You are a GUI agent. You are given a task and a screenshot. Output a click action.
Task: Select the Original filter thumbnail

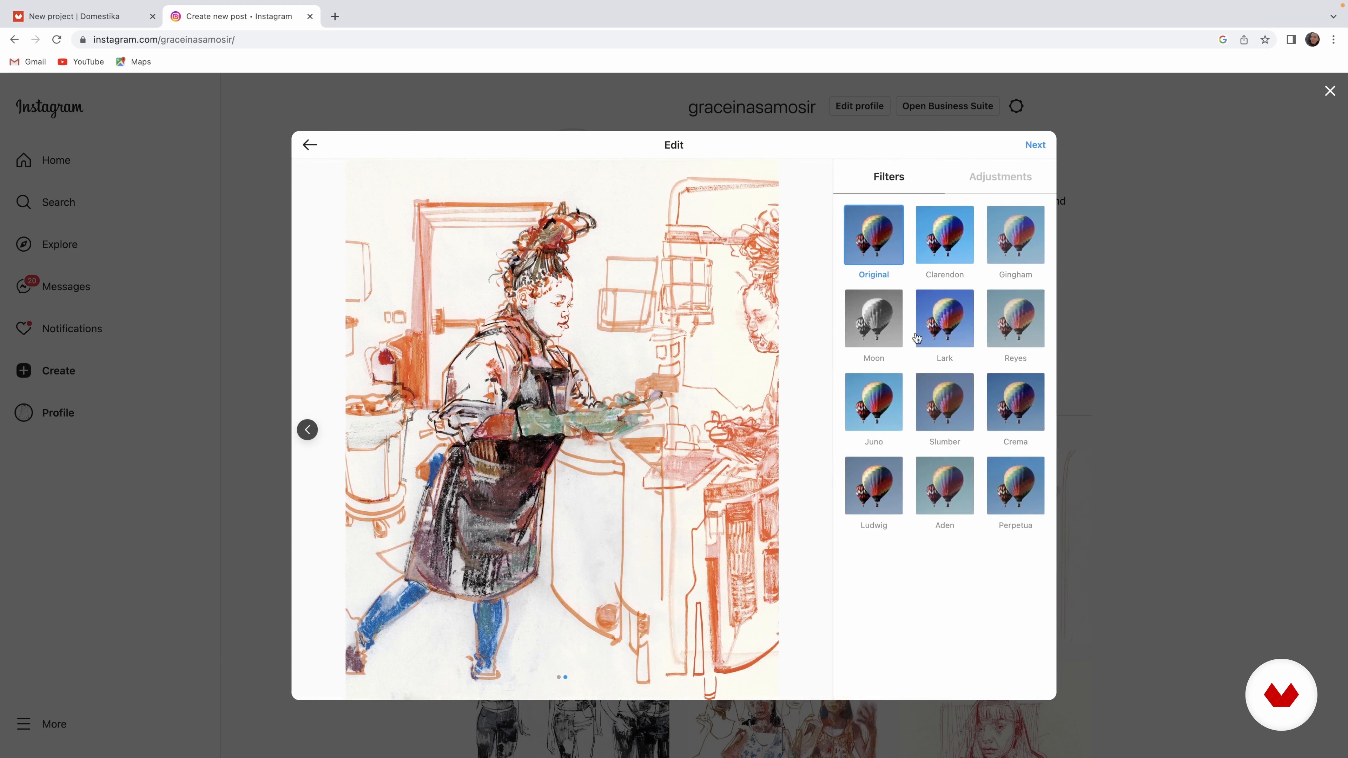pyautogui.click(x=873, y=235)
